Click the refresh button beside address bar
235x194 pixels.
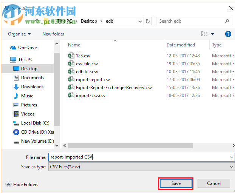pos(148,21)
